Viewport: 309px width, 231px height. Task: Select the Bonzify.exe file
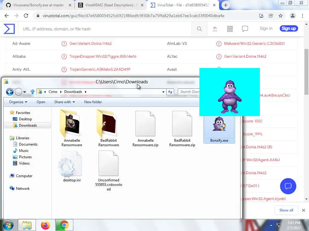[219, 129]
